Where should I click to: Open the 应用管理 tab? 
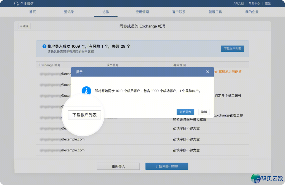point(142,12)
